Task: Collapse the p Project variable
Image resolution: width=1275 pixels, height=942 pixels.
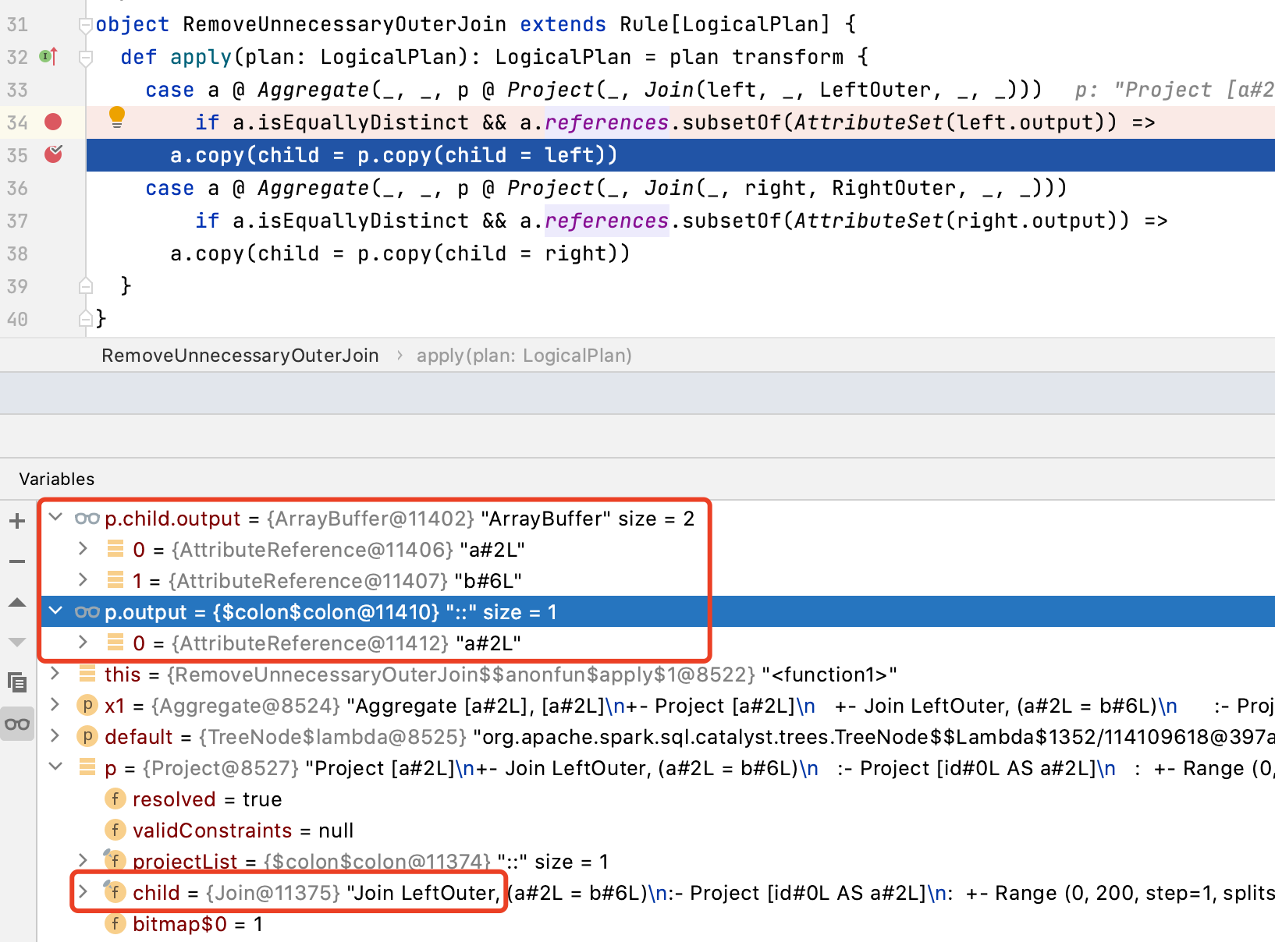Action: coord(55,767)
